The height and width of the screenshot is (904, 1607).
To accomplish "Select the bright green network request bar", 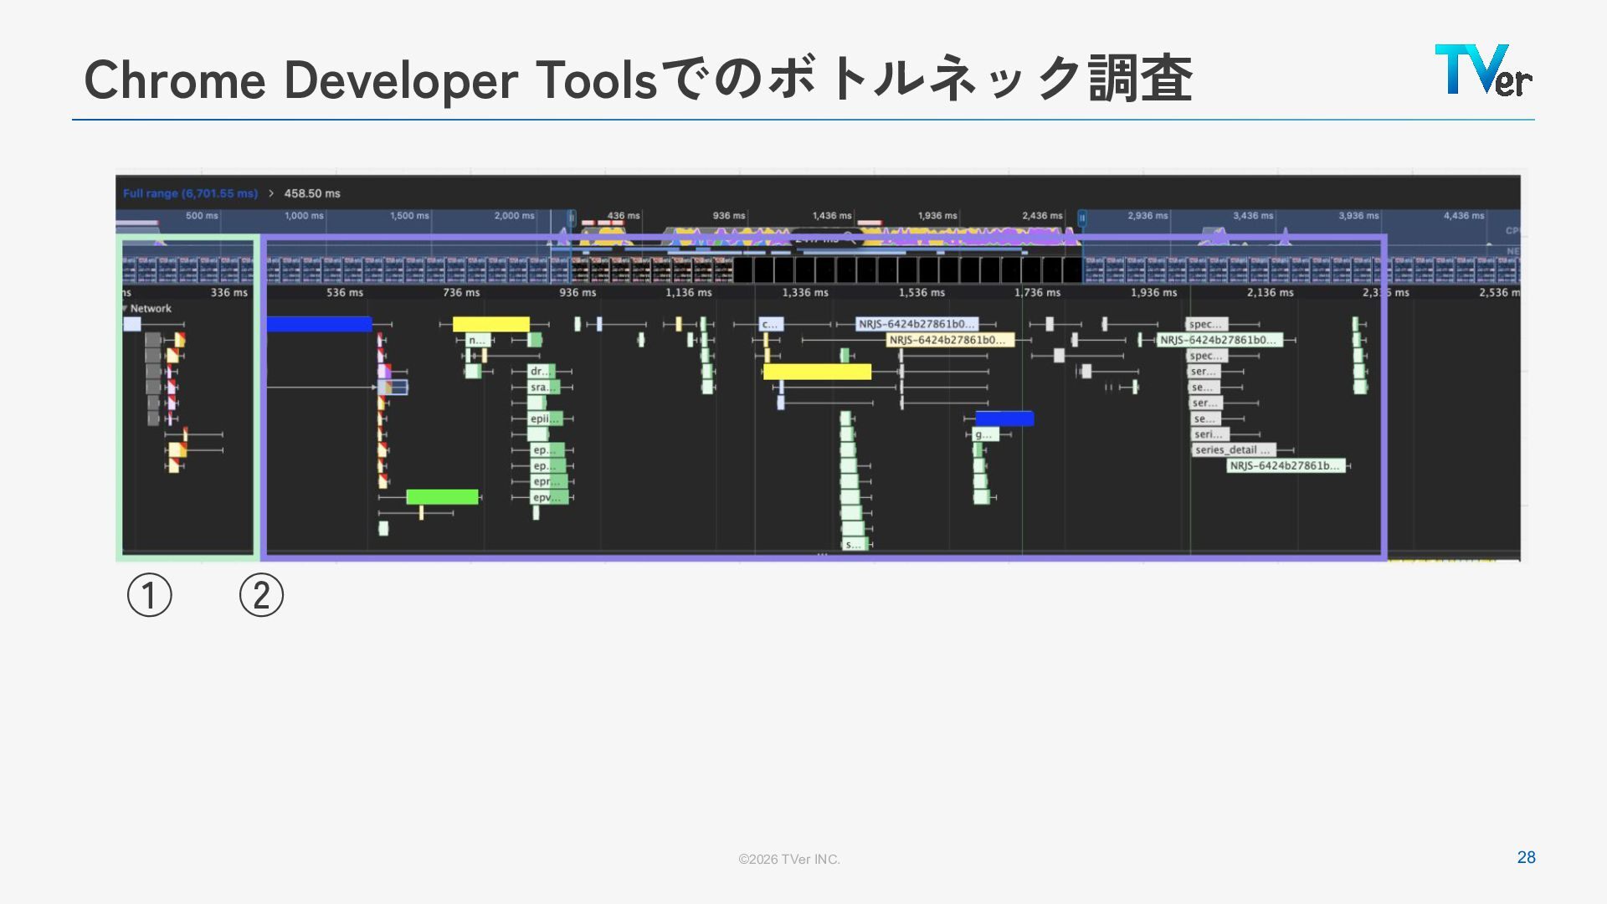I will [442, 497].
